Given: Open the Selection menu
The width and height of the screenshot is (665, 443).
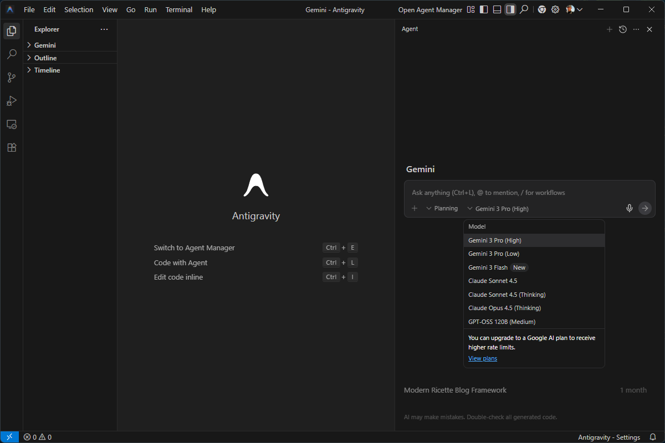Looking at the screenshot, I should tap(79, 9).
